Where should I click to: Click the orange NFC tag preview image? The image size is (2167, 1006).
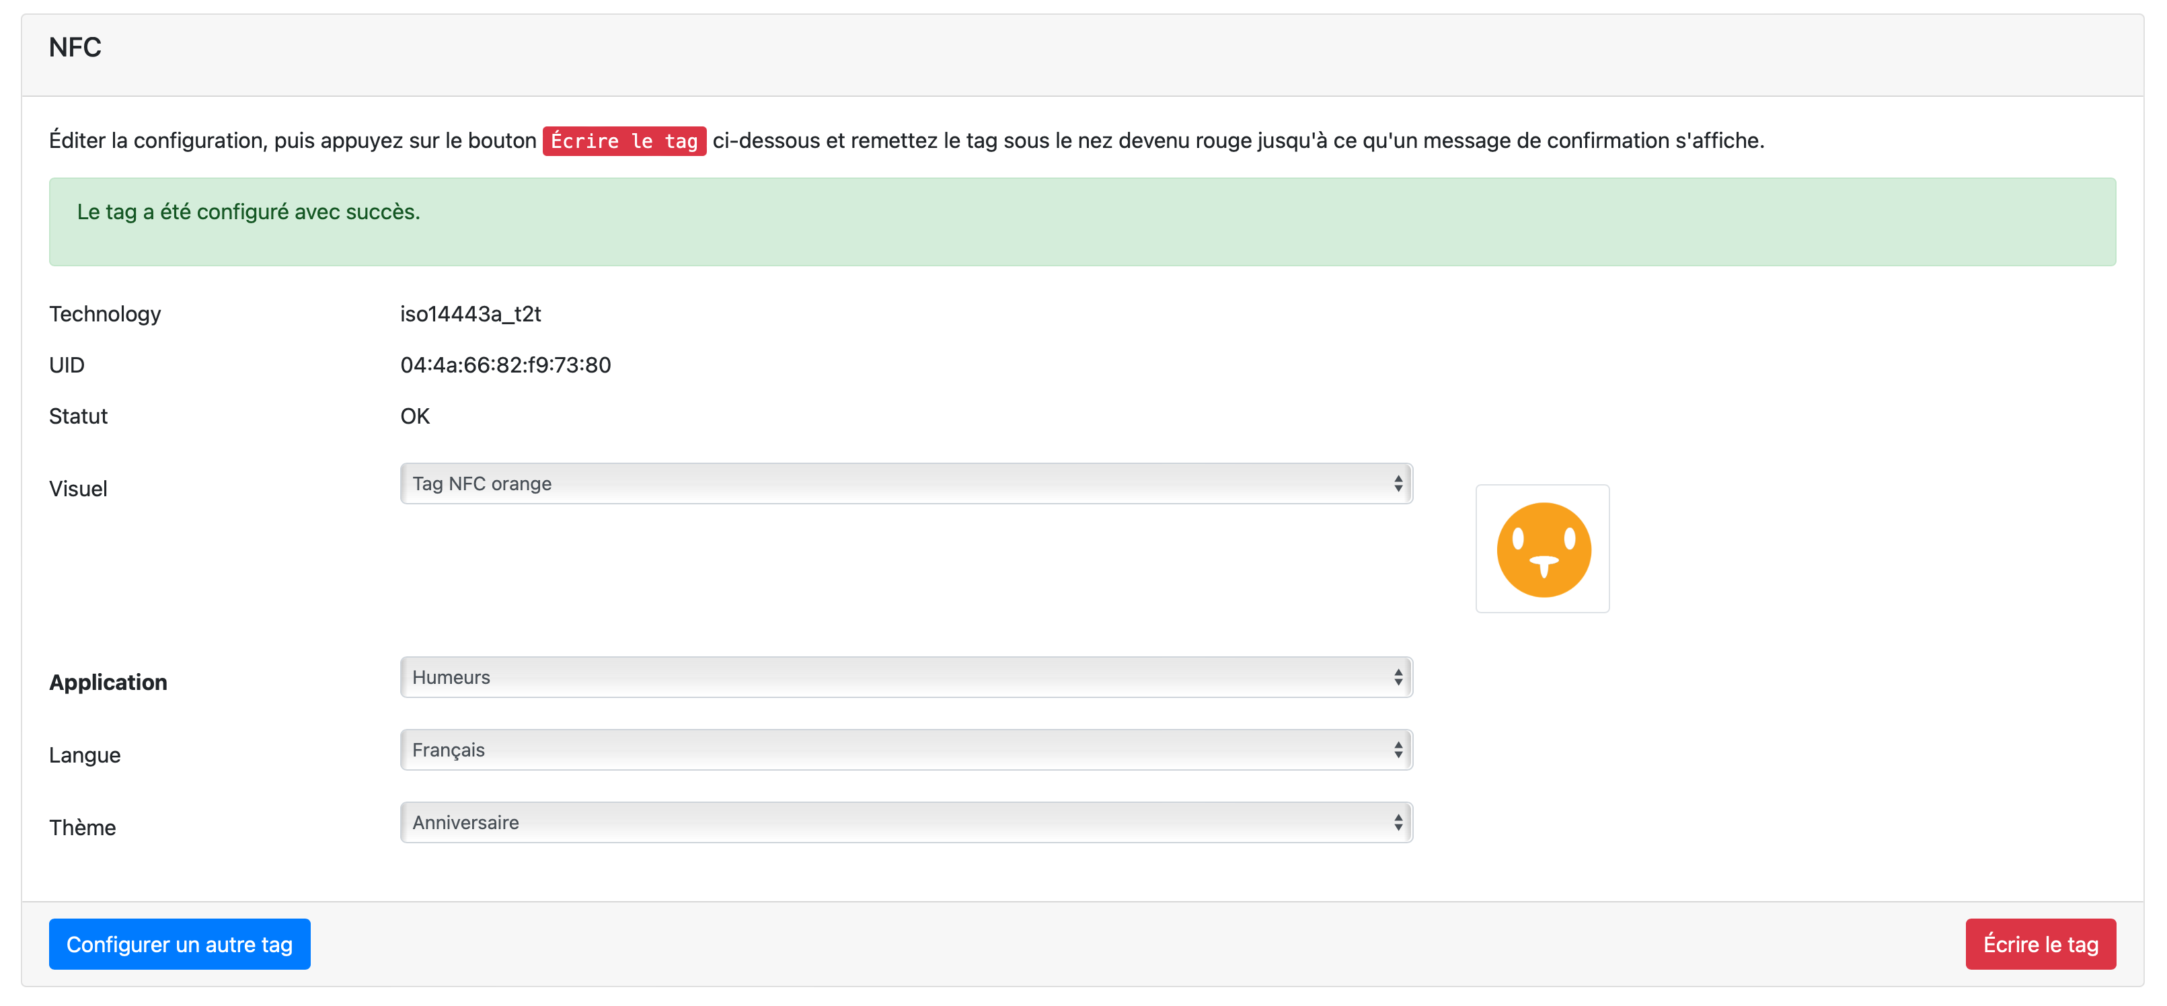coord(1543,549)
